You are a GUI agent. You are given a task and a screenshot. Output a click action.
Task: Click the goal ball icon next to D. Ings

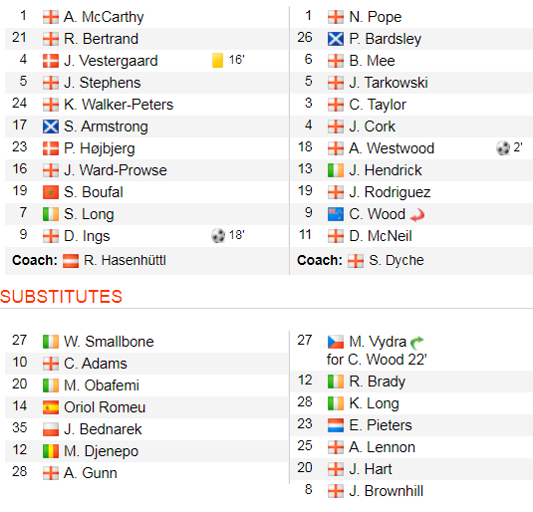(218, 235)
